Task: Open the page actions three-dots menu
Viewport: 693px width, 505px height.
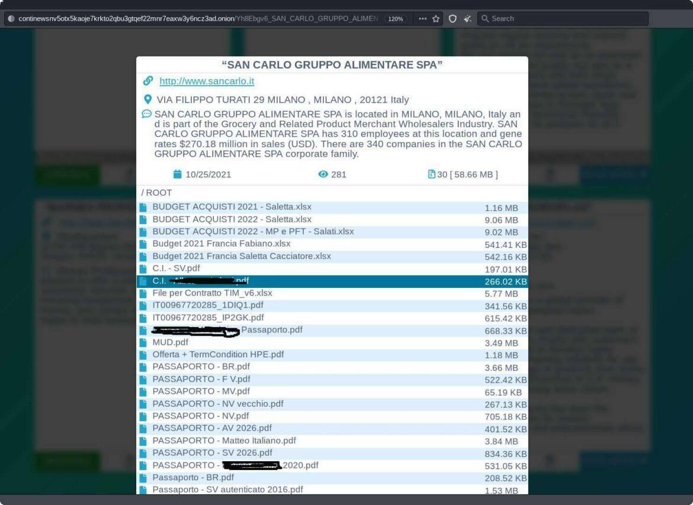Action: (x=422, y=18)
